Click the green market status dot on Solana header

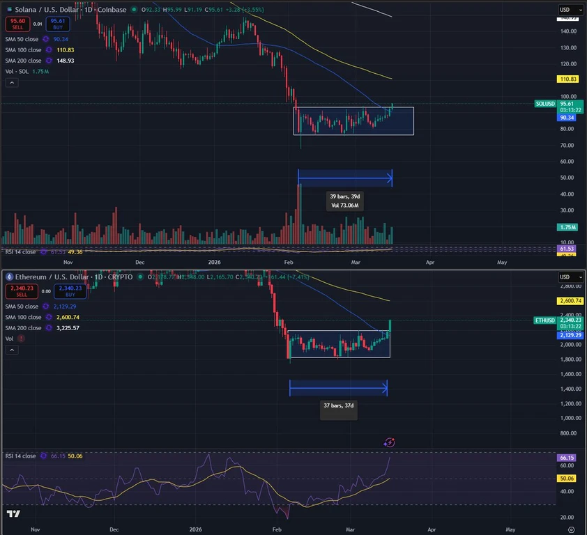point(134,10)
